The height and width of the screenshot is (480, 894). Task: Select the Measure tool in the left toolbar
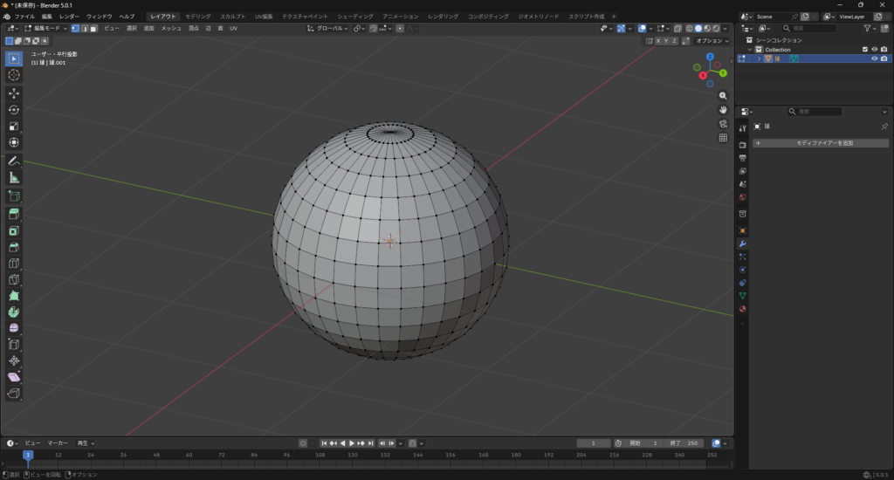14,177
